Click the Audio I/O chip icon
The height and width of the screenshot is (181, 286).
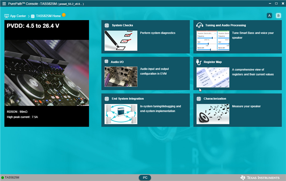click(x=106, y=62)
